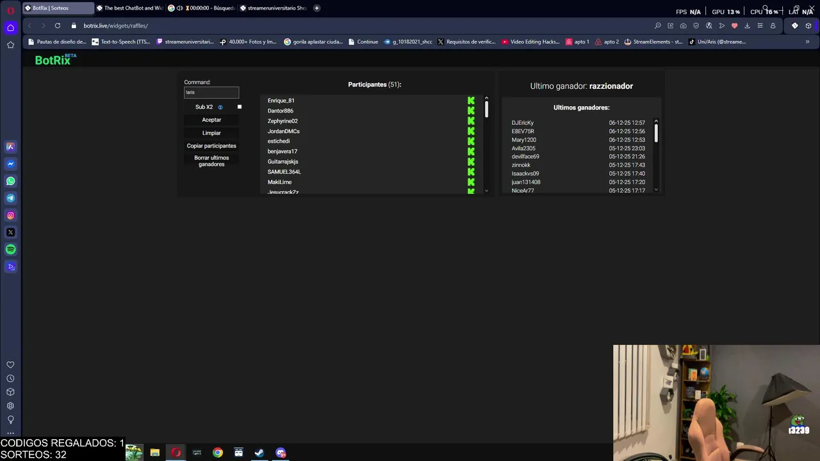The height and width of the screenshot is (461, 820).
Task: Open the ad blocker shield icon
Action: tap(696, 26)
